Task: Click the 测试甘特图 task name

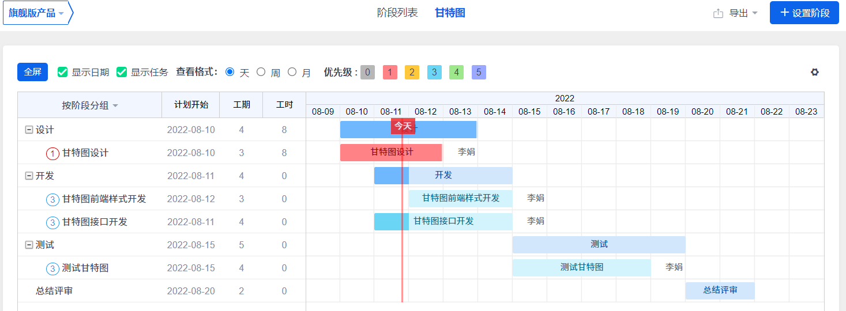Action: click(85, 268)
